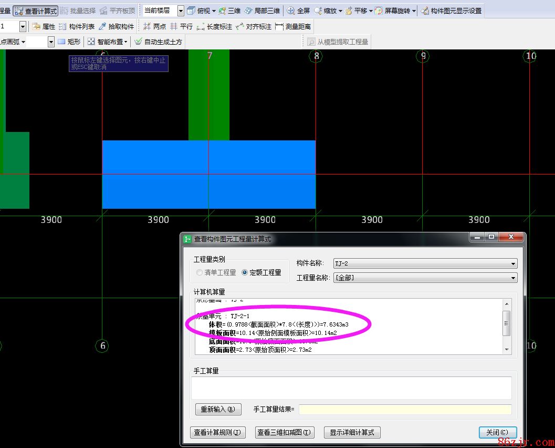Switch to 三维 view
This screenshot has height=448, width=555.
tap(229, 11)
